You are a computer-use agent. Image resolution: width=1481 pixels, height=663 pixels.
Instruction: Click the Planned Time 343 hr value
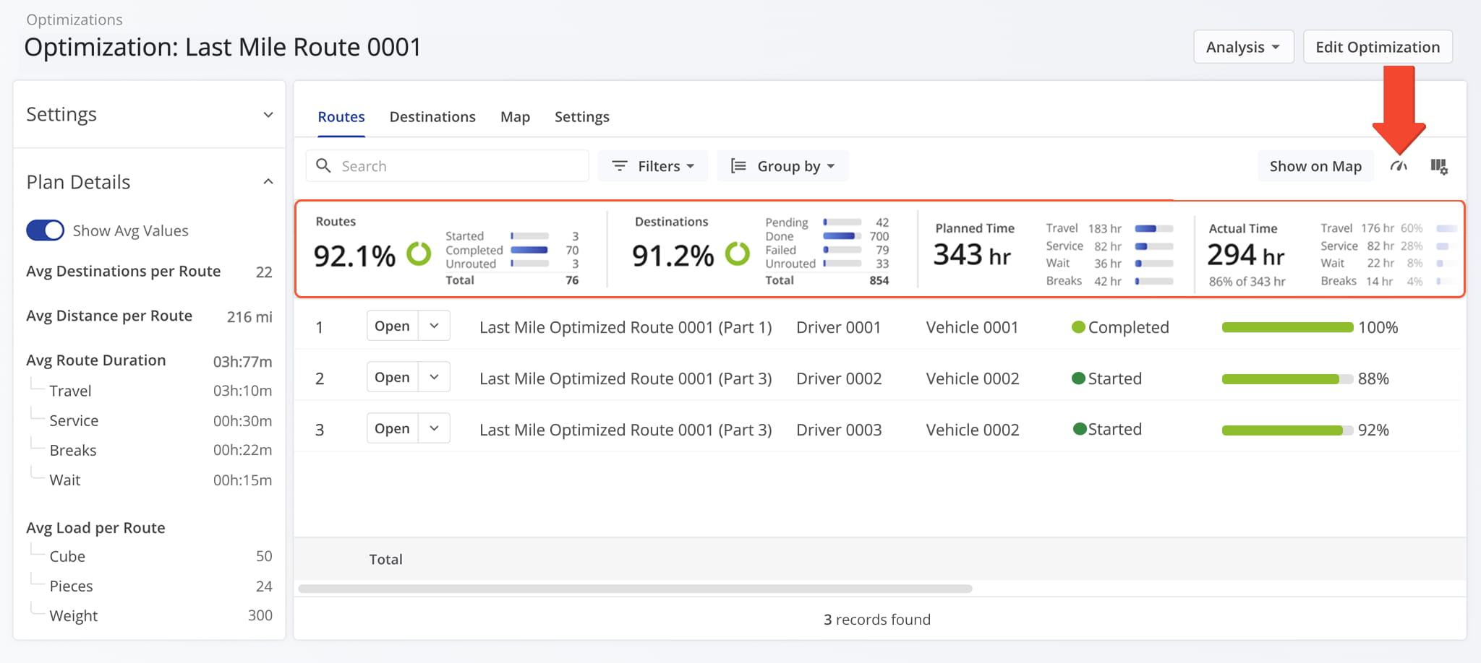(972, 255)
